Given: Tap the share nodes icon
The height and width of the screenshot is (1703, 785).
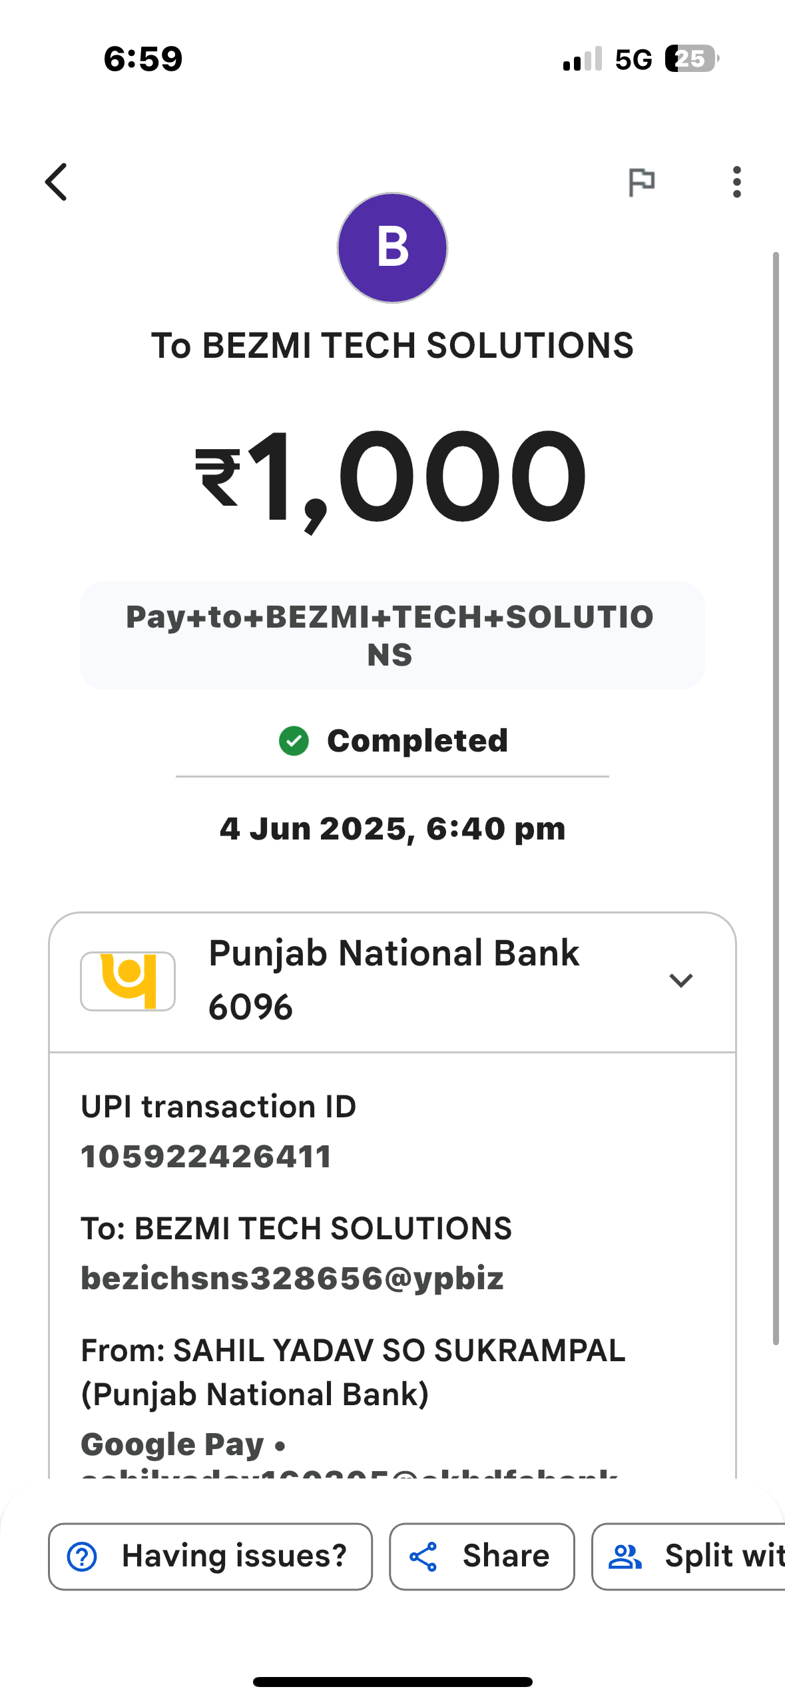Looking at the screenshot, I should coord(423,1557).
